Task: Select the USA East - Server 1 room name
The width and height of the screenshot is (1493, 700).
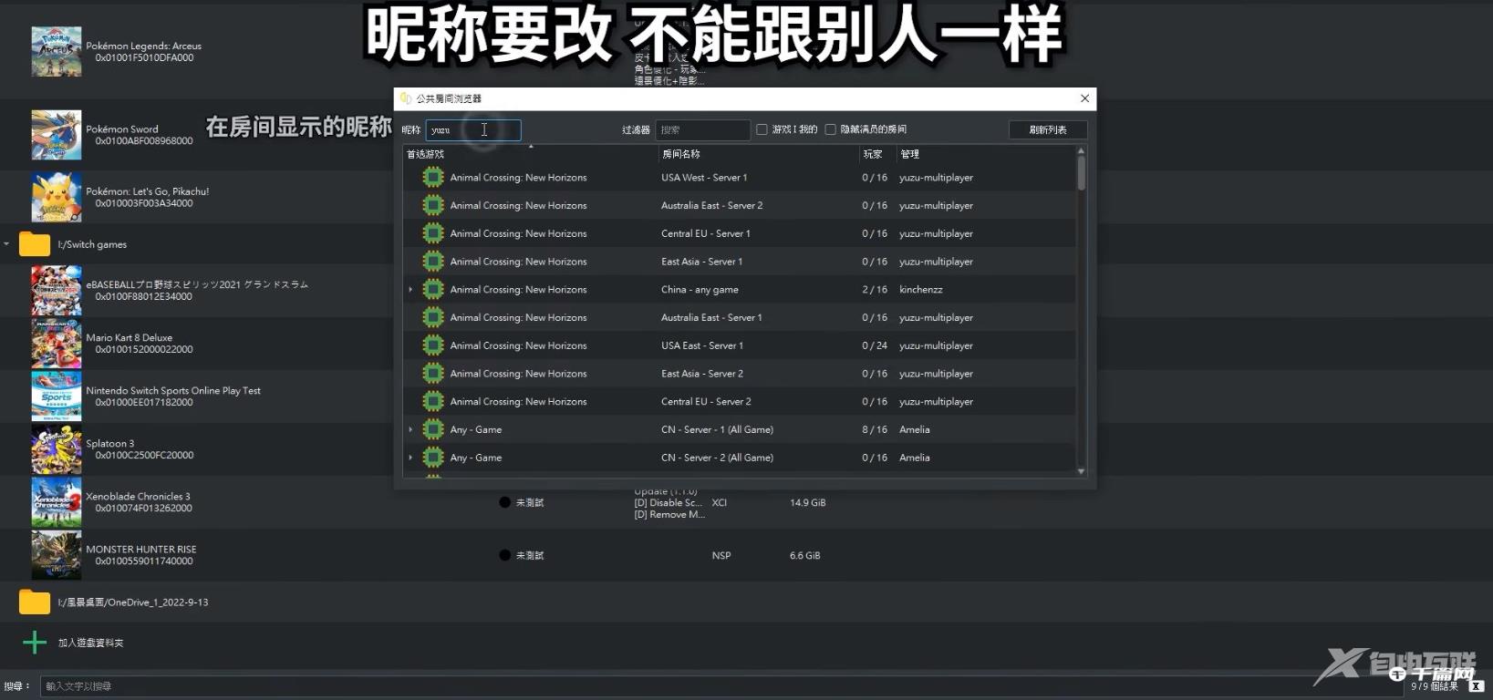Action: (x=702, y=345)
